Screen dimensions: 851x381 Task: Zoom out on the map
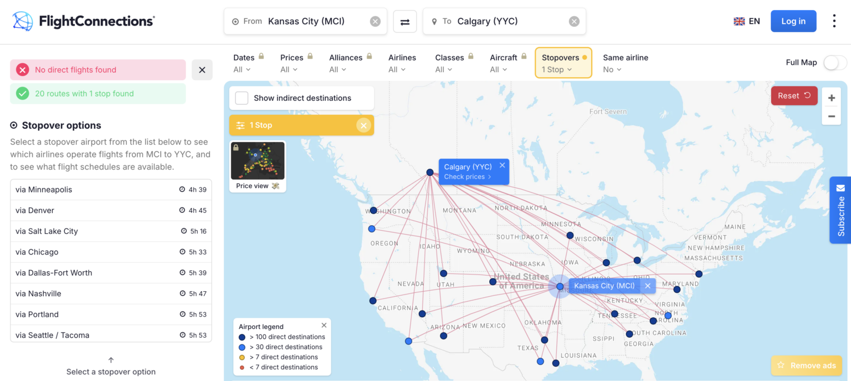pos(832,116)
